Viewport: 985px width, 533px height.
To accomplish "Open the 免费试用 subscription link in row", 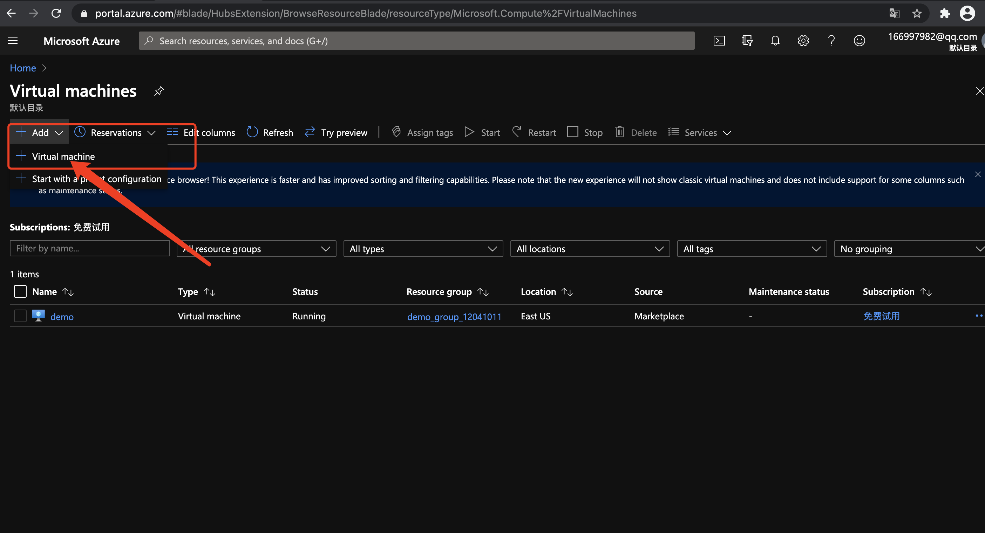I will (x=881, y=316).
